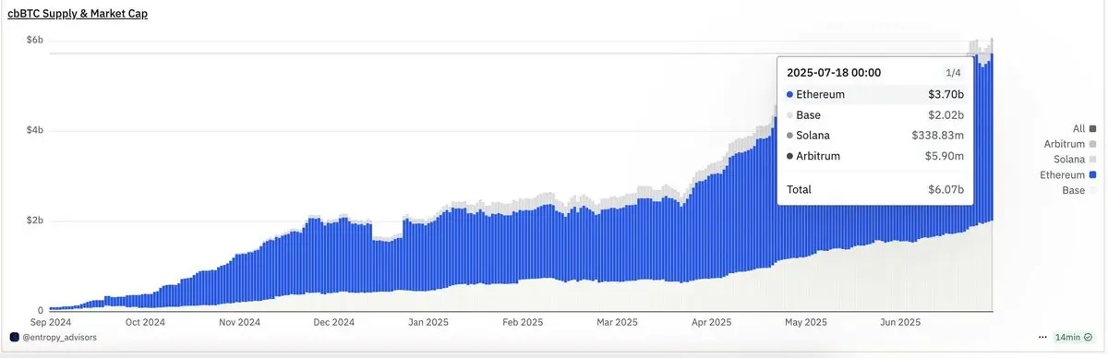Image resolution: width=1108 pixels, height=358 pixels.
Task: Click the Total $6.07b tooltip row
Action: click(x=874, y=189)
